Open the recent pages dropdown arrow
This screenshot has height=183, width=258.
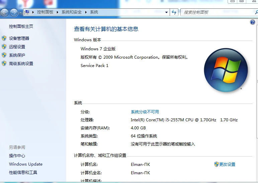[x=21, y=13]
